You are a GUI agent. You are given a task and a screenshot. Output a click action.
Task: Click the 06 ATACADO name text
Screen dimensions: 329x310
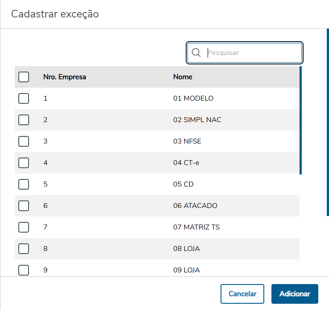coord(195,206)
